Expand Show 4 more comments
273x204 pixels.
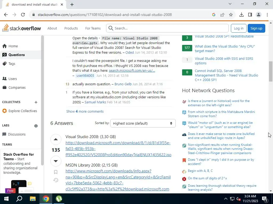tap(85, 111)
